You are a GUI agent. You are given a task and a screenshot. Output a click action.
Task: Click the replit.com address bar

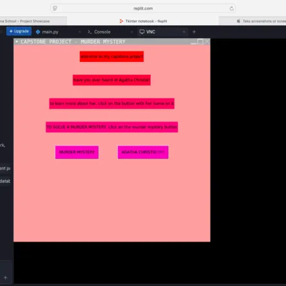pyautogui.click(x=143, y=8)
